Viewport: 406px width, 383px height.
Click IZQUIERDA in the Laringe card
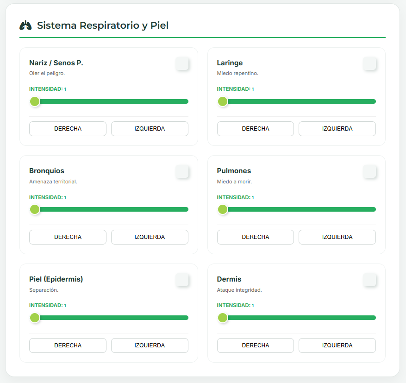(337, 129)
